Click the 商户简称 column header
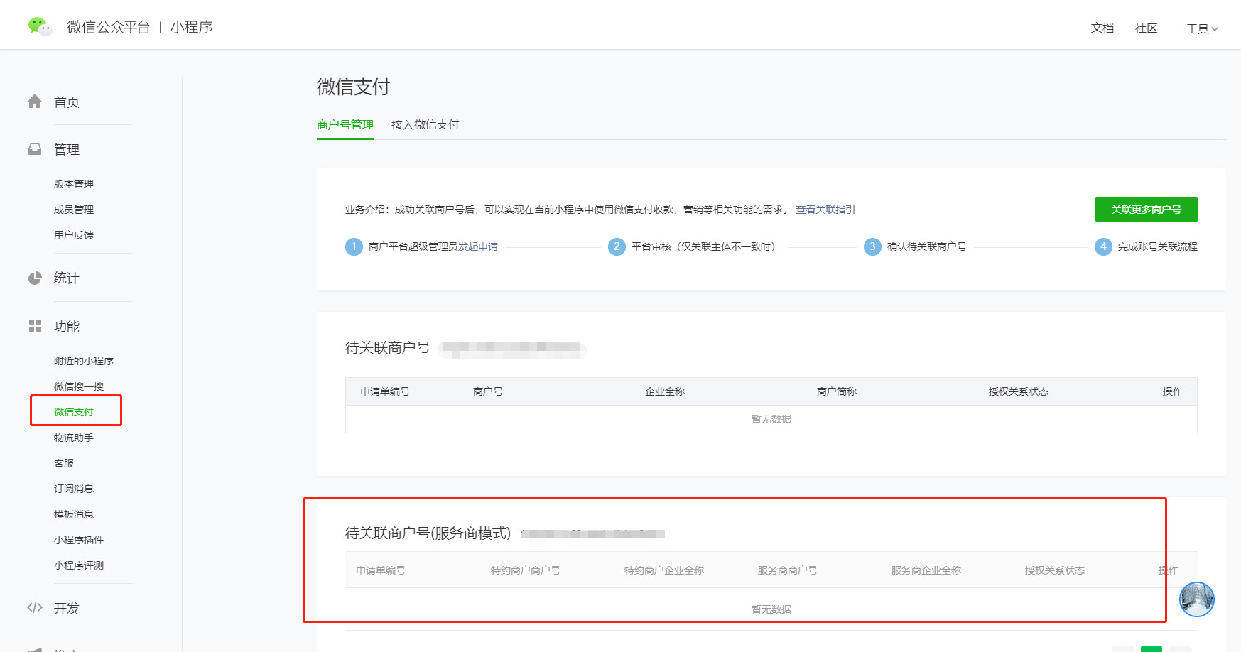The width and height of the screenshot is (1241, 652). 837,391
